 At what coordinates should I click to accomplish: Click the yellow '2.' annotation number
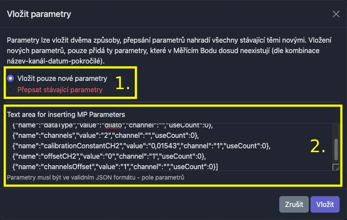point(318,147)
